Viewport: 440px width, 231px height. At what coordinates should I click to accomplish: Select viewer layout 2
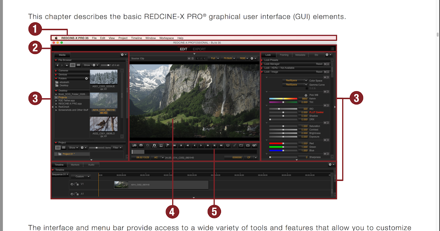[x=201, y=58]
